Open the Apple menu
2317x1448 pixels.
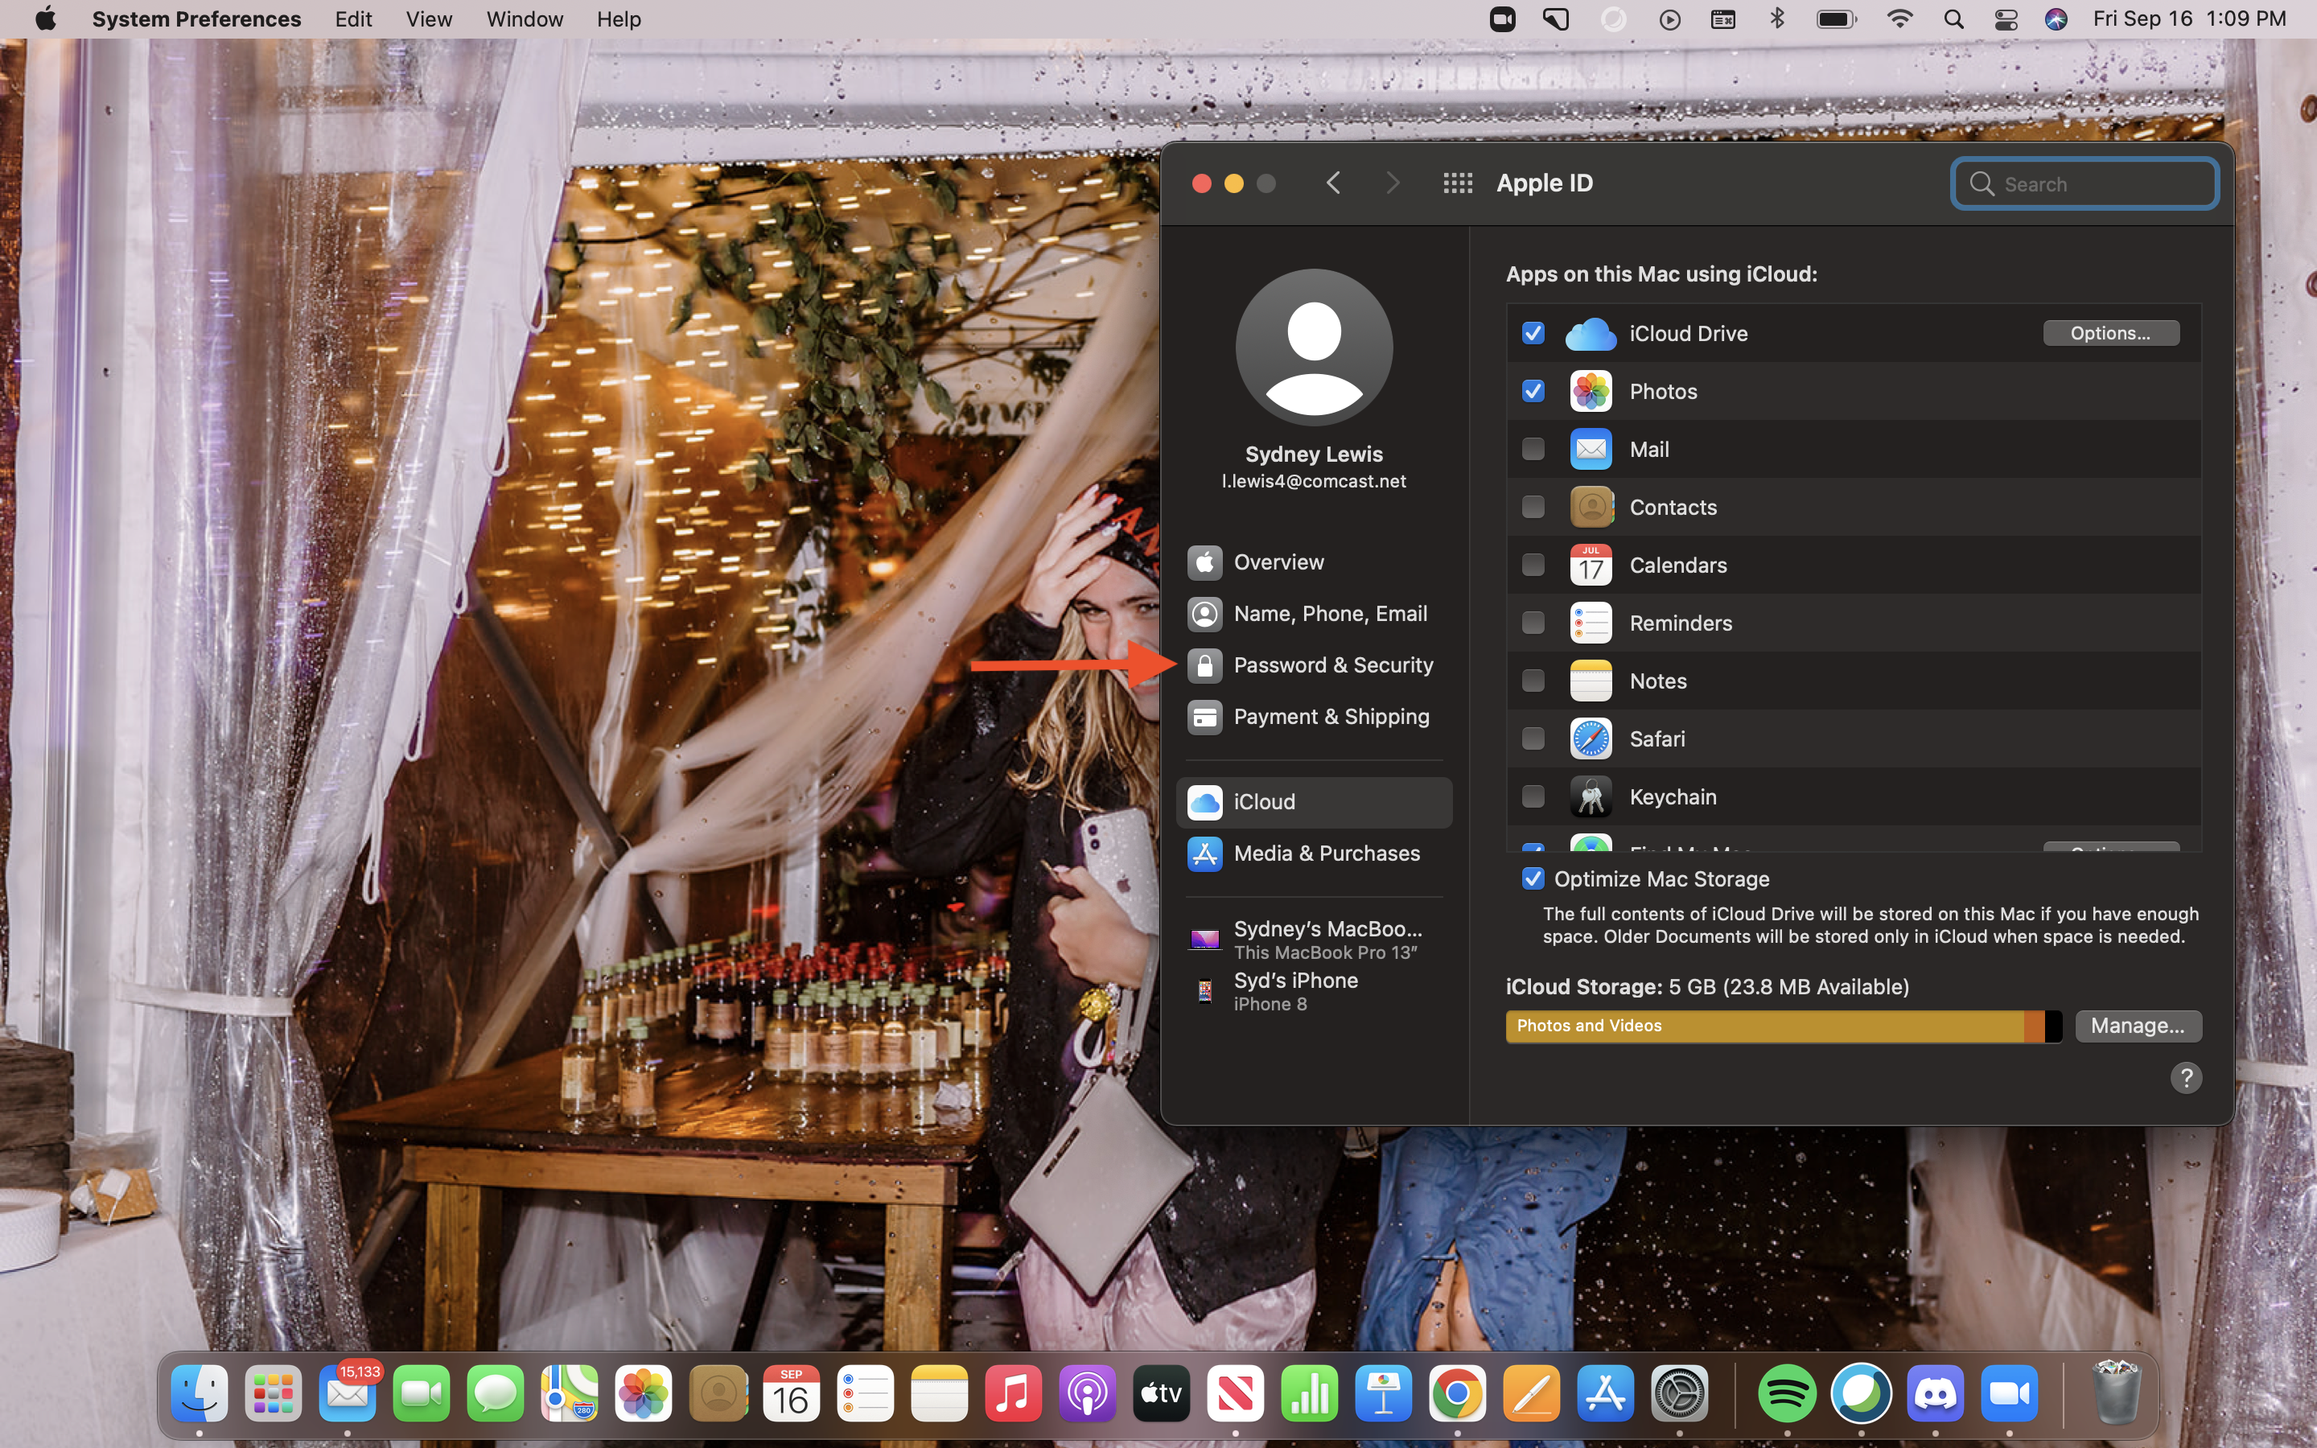[x=45, y=19]
